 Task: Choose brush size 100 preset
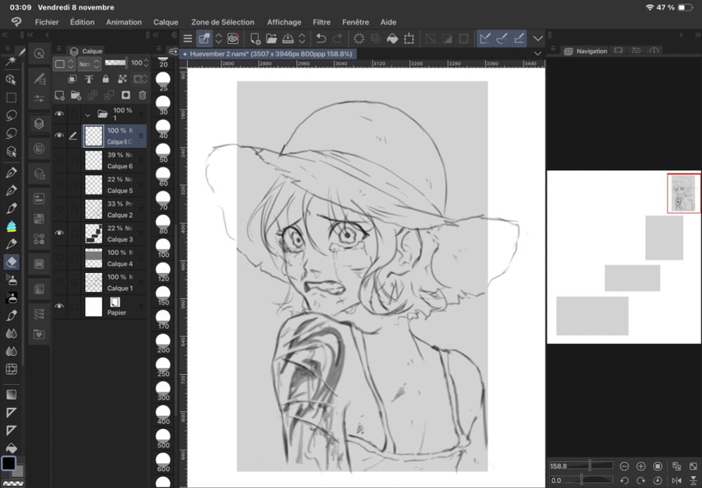pos(163,249)
